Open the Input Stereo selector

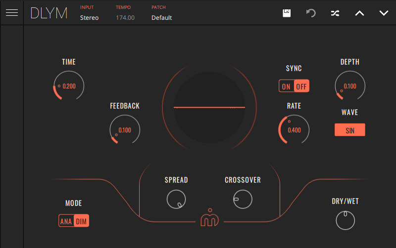[x=89, y=18]
